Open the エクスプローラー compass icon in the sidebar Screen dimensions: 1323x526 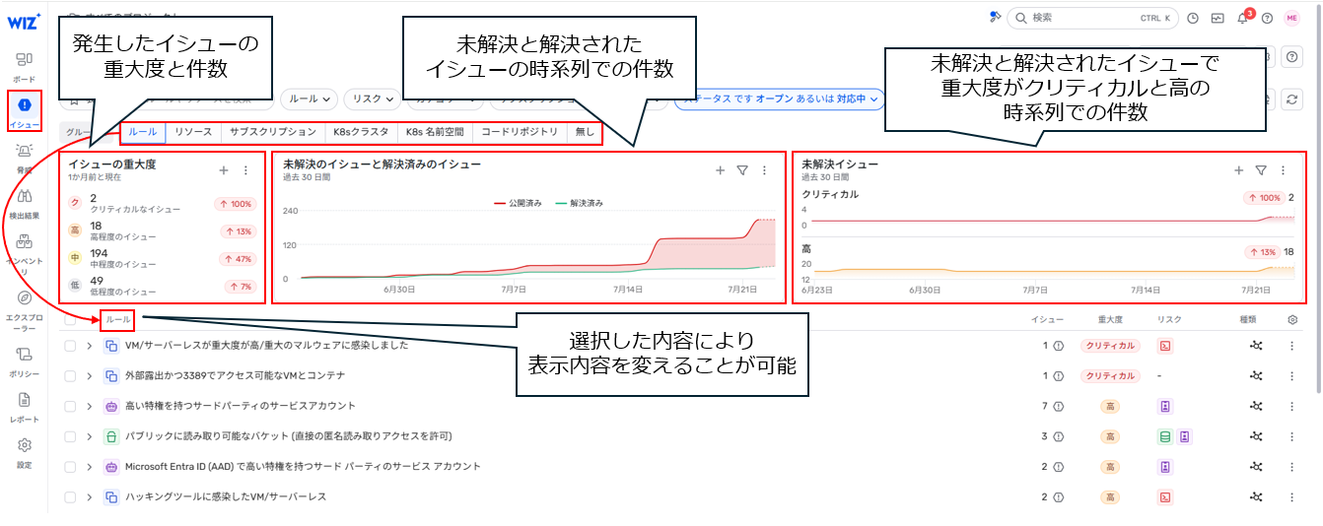[25, 309]
